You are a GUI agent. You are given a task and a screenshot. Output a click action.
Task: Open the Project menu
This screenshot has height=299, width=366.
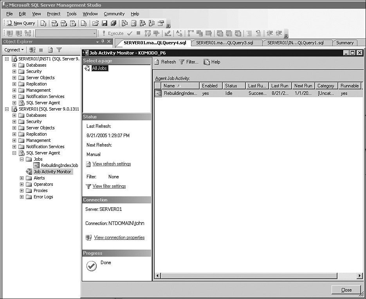[54, 14]
